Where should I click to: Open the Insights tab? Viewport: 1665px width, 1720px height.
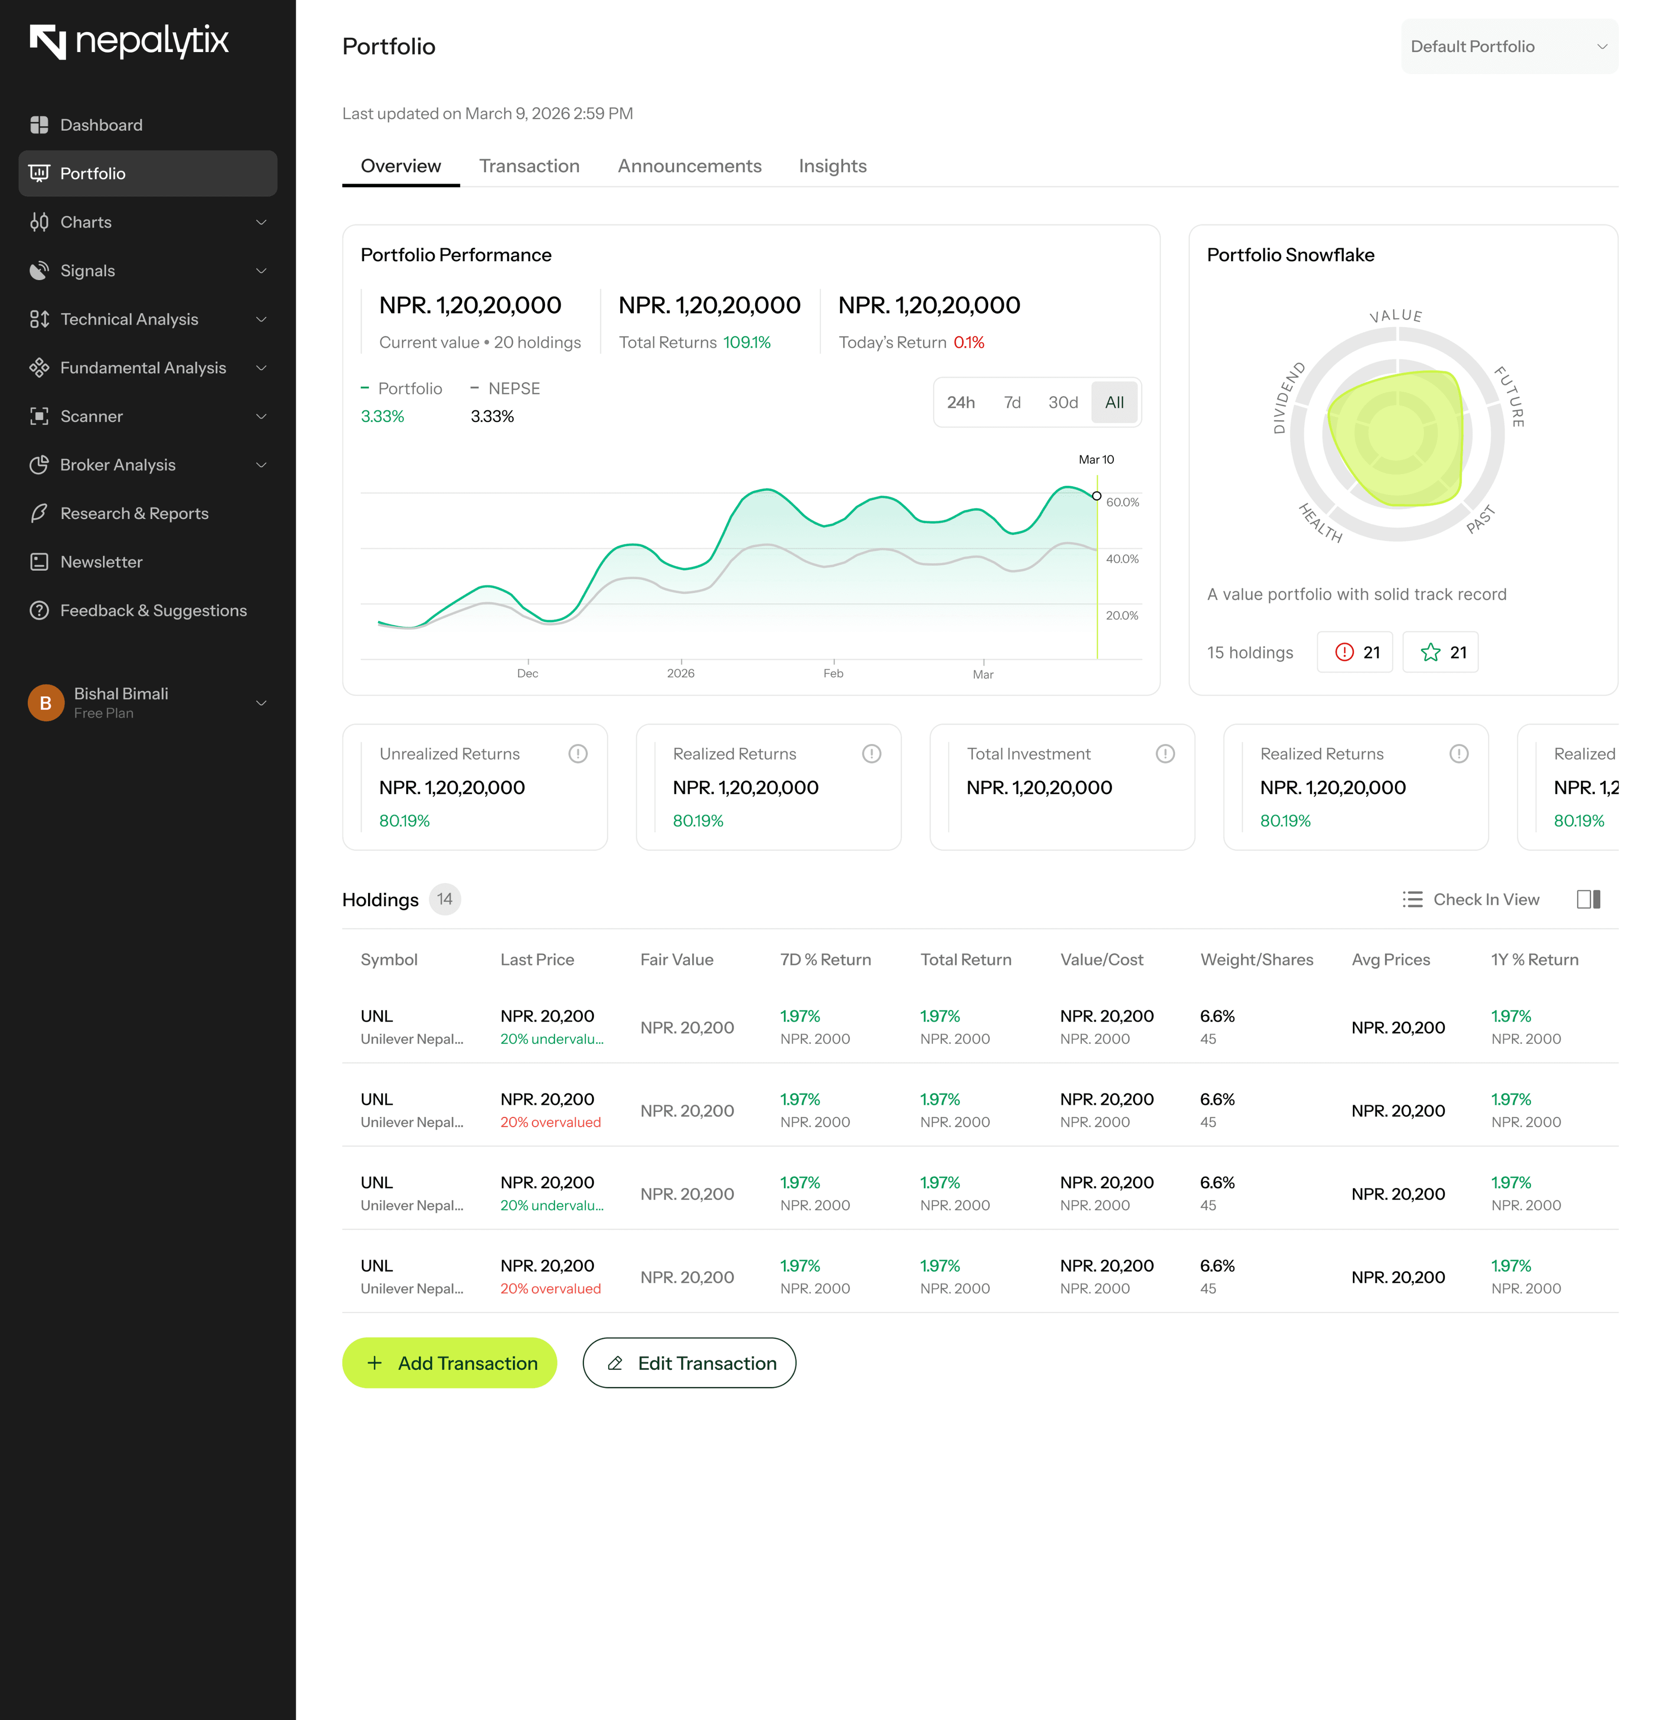[832, 166]
